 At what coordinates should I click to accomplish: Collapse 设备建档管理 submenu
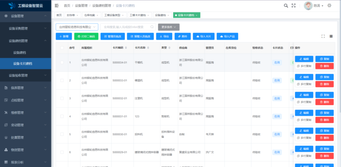pos(25,41)
